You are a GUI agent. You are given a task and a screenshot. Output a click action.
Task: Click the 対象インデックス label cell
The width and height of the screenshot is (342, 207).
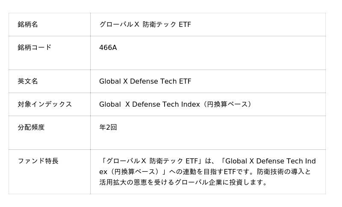[44, 104]
